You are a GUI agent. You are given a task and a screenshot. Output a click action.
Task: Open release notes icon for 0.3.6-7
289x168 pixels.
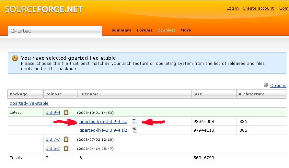(x=66, y=148)
